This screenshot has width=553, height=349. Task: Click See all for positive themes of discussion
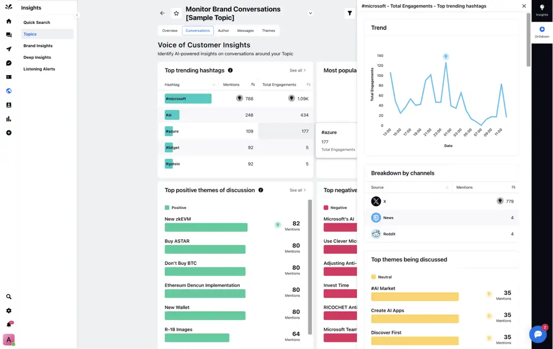pyautogui.click(x=297, y=190)
